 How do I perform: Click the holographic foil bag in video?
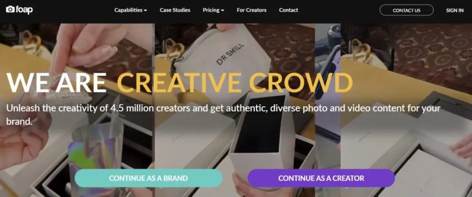[96, 159]
